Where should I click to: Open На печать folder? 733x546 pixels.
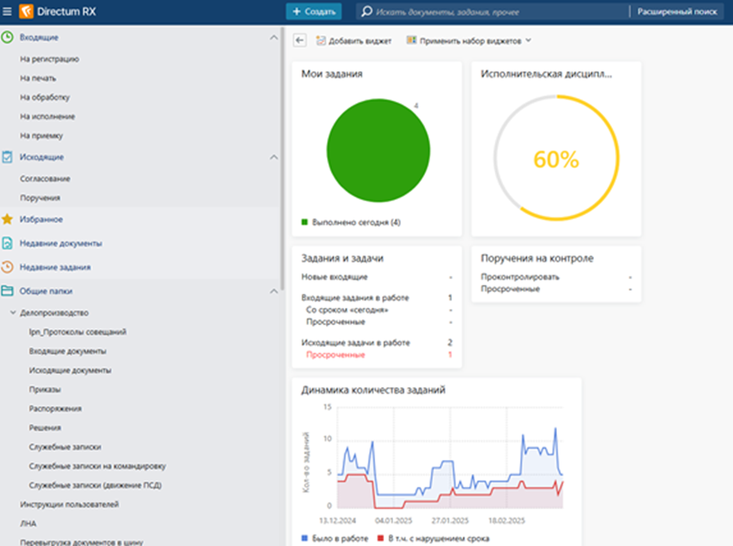click(x=38, y=78)
